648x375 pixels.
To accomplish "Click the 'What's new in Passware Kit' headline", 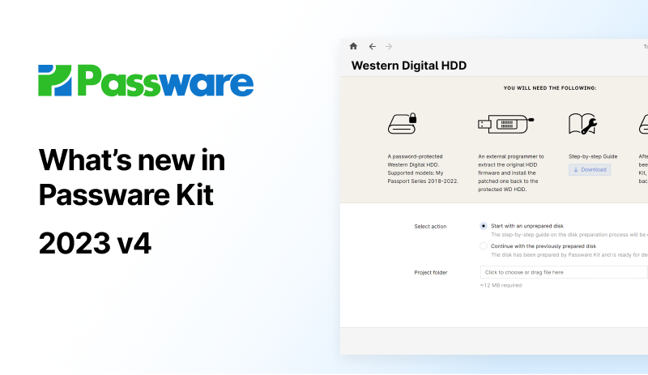I will coord(132,177).
